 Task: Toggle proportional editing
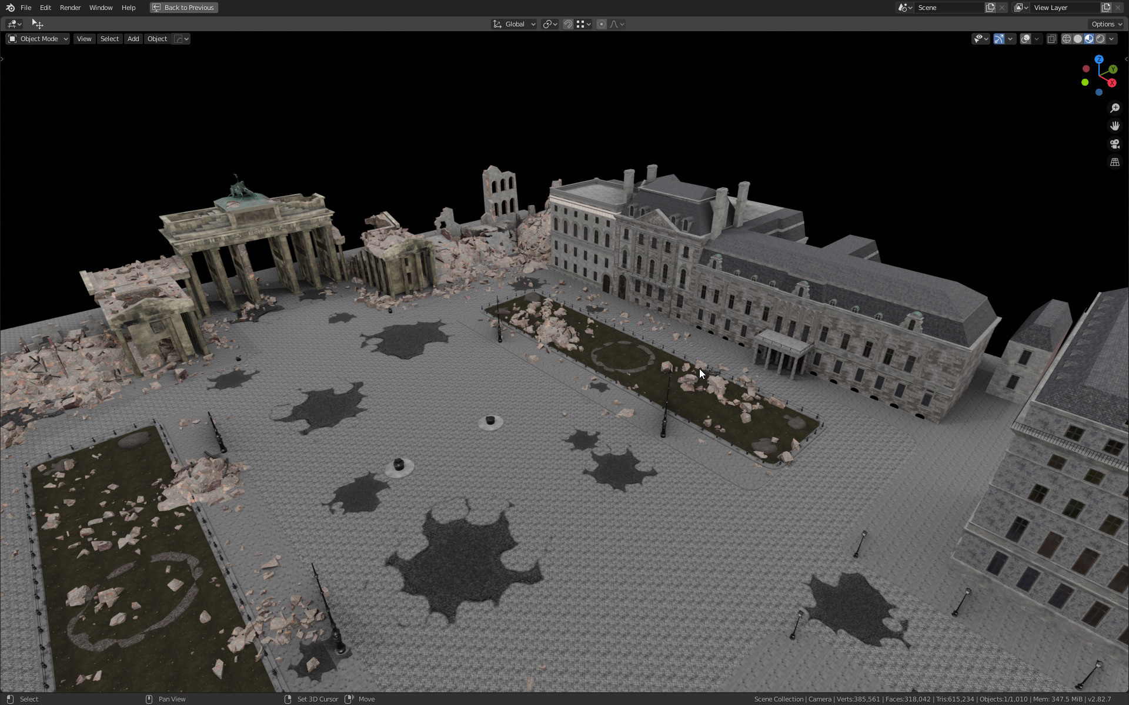601,24
